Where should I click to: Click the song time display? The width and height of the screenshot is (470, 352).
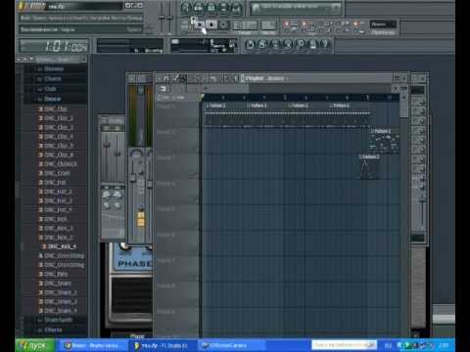[54, 46]
